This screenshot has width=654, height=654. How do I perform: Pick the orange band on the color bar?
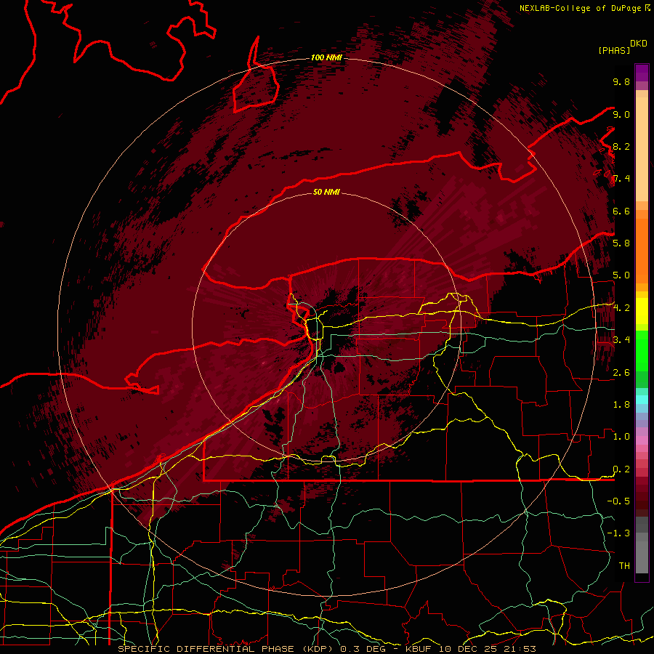642,251
